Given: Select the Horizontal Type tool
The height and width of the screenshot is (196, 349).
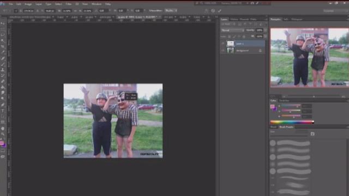Looking at the screenshot, I should click(3, 111).
